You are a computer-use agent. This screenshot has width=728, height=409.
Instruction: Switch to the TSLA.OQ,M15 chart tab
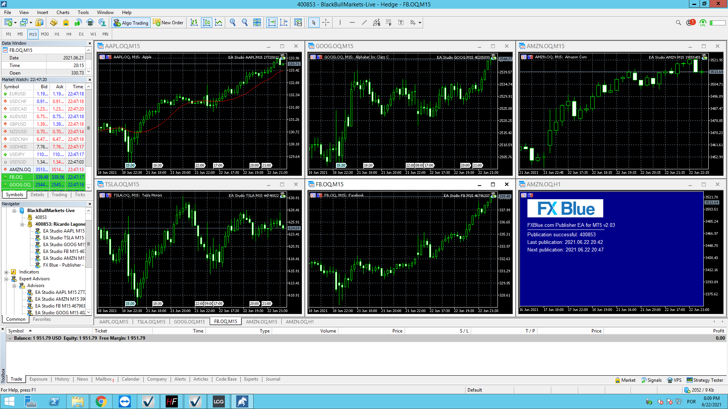[x=151, y=322]
